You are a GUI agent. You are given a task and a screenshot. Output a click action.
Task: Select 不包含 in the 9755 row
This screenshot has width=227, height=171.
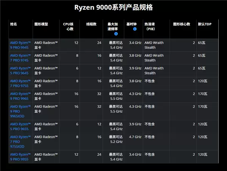point(149,81)
